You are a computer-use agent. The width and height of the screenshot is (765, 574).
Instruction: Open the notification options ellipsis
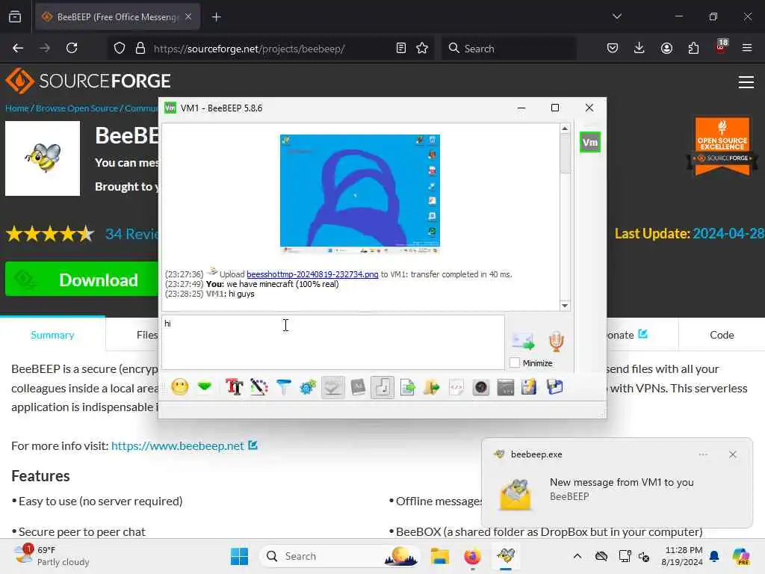click(702, 454)
